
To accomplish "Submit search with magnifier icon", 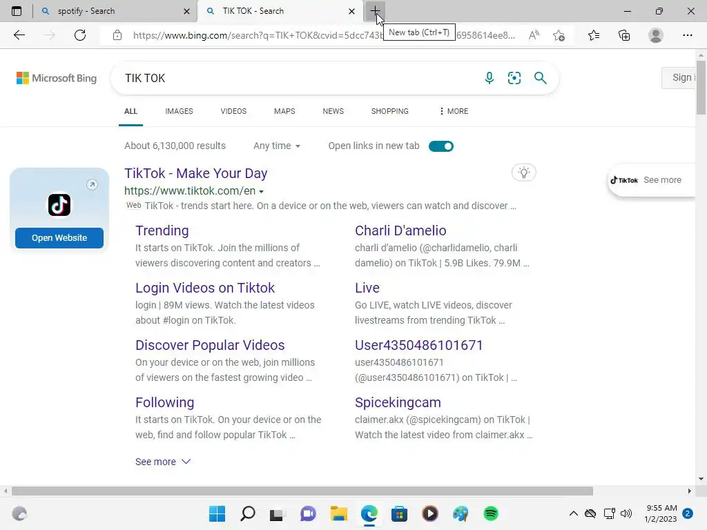I will 540,78.
